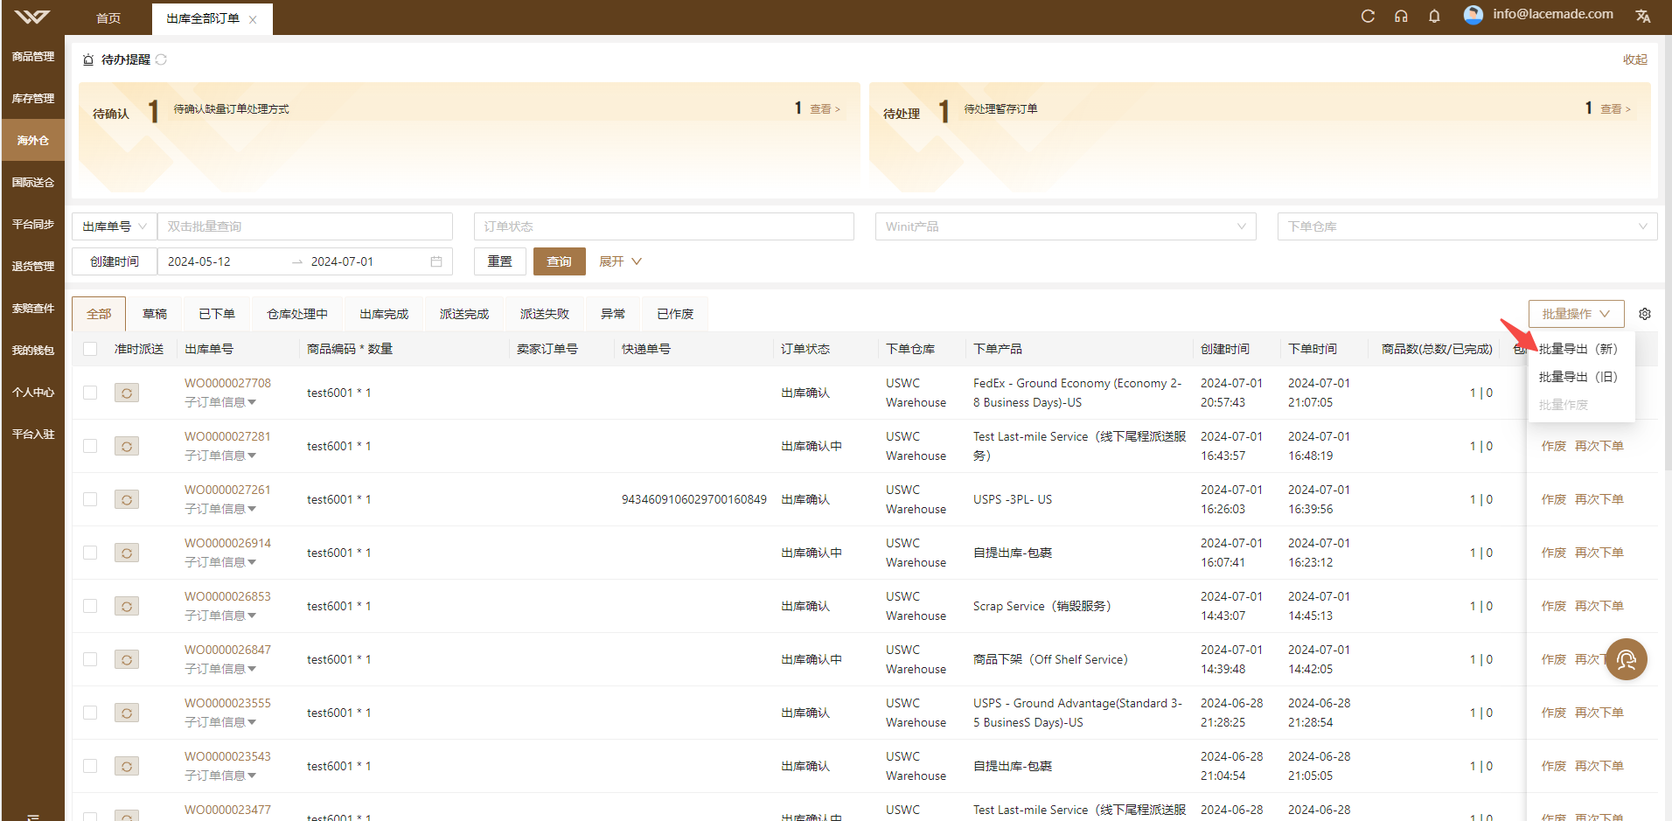Open the floating customer service chat
This screenshot has width=1672, height=821.
(1626, 659)
